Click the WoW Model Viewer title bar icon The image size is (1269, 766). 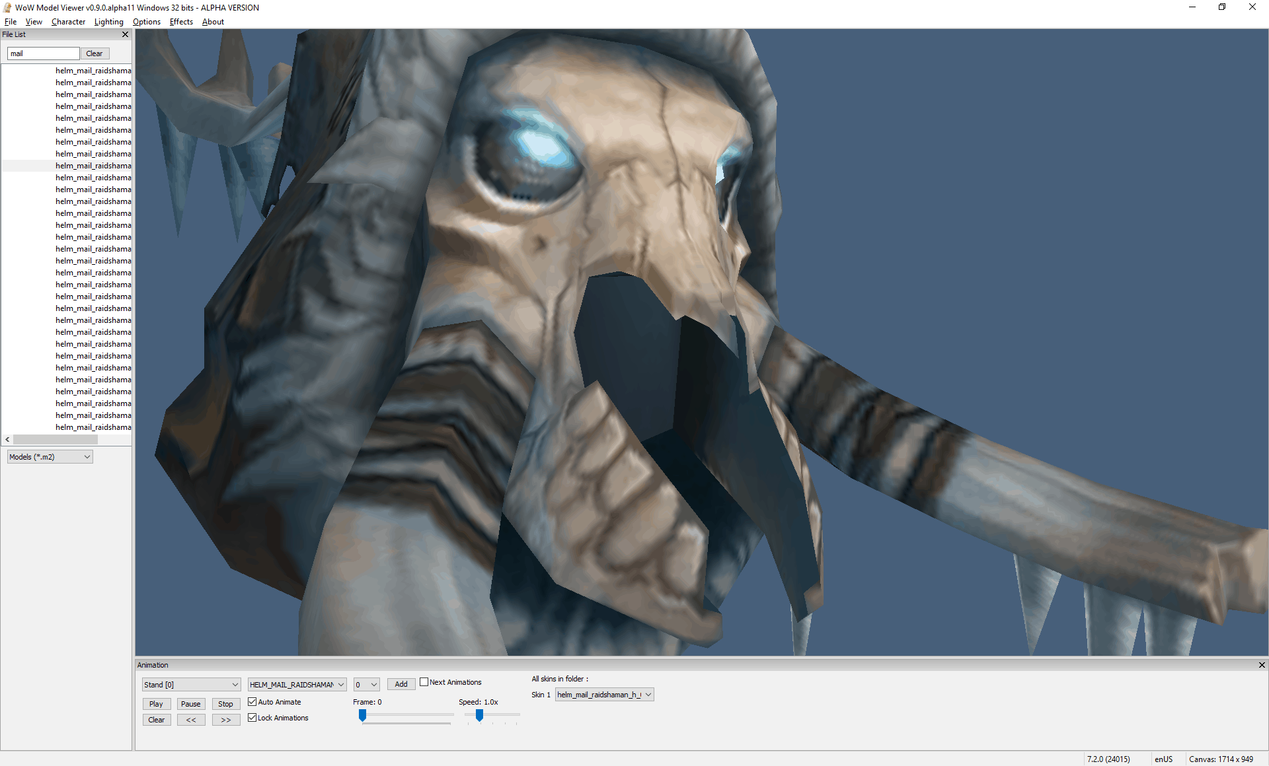(7, 7)
